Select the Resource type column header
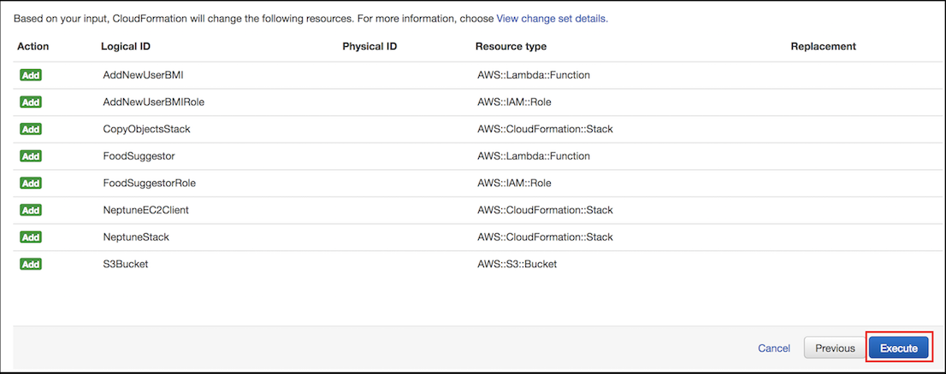Image resolution: width=946 pixels, height=374 pixels. (x=511, y=46)
